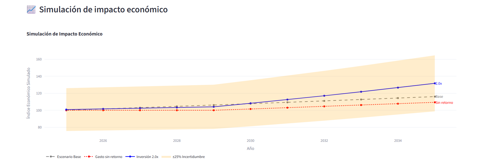Hide the Gasto sin retorno series via legend
The height and width of the screenshot is (165, 485).
point(109,157)
